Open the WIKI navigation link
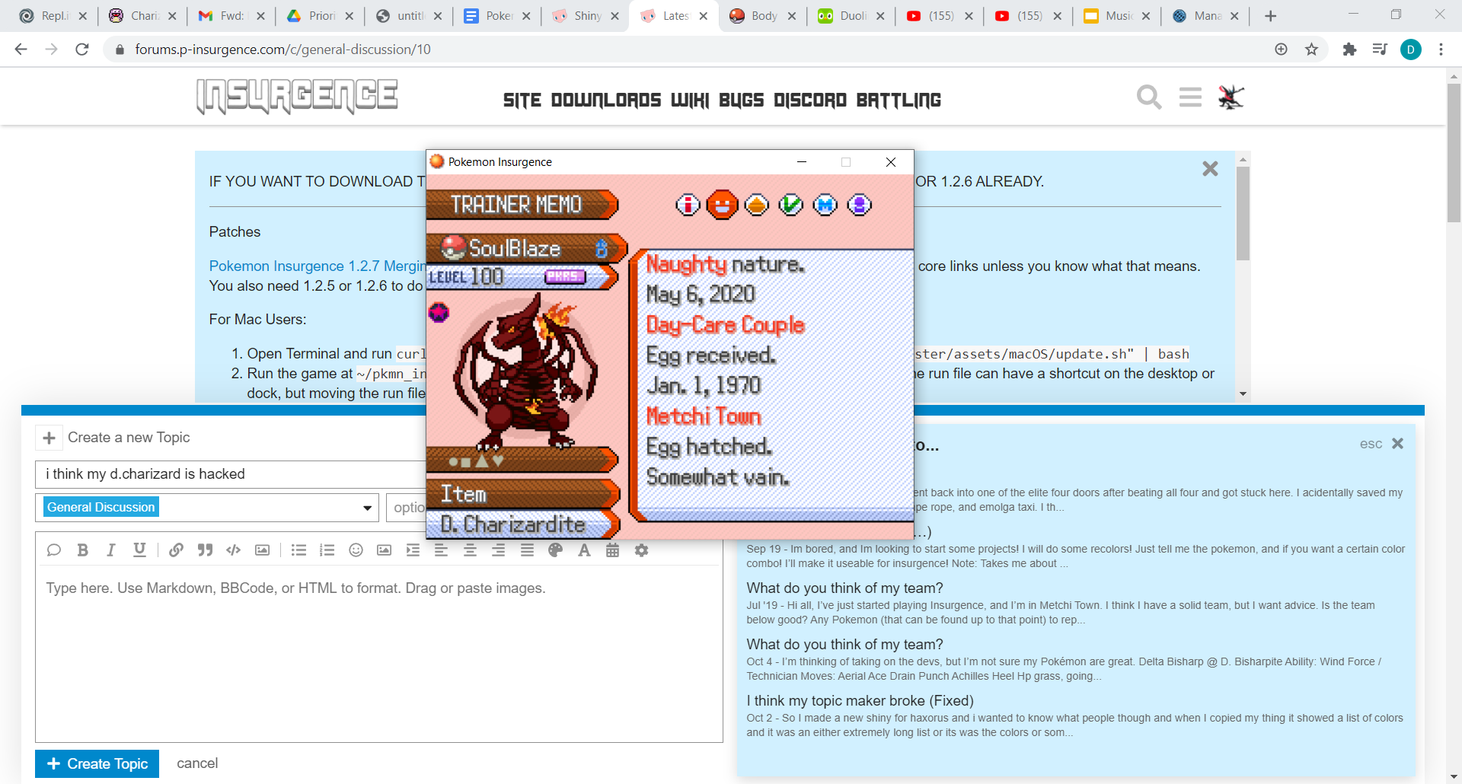 (690, 100)
